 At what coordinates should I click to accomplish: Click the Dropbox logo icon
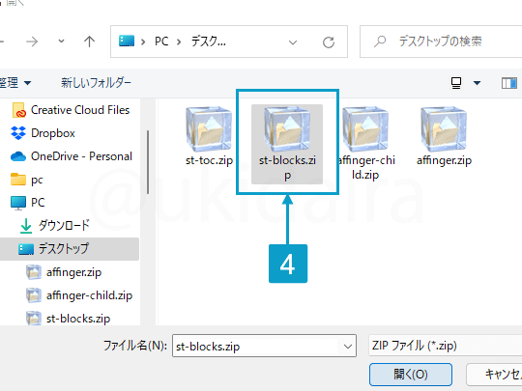coord(18,133)
